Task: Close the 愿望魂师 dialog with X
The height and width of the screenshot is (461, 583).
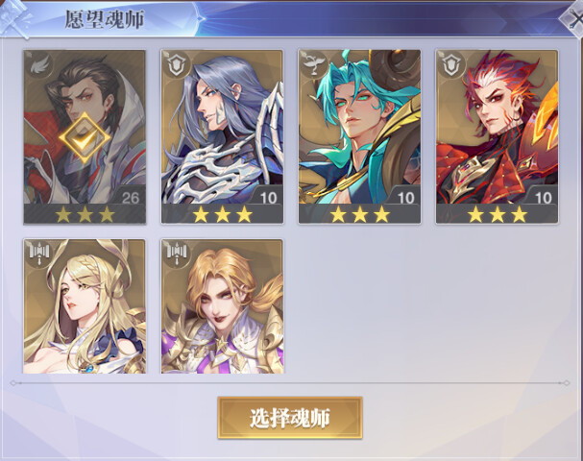Action: (572, 18)
